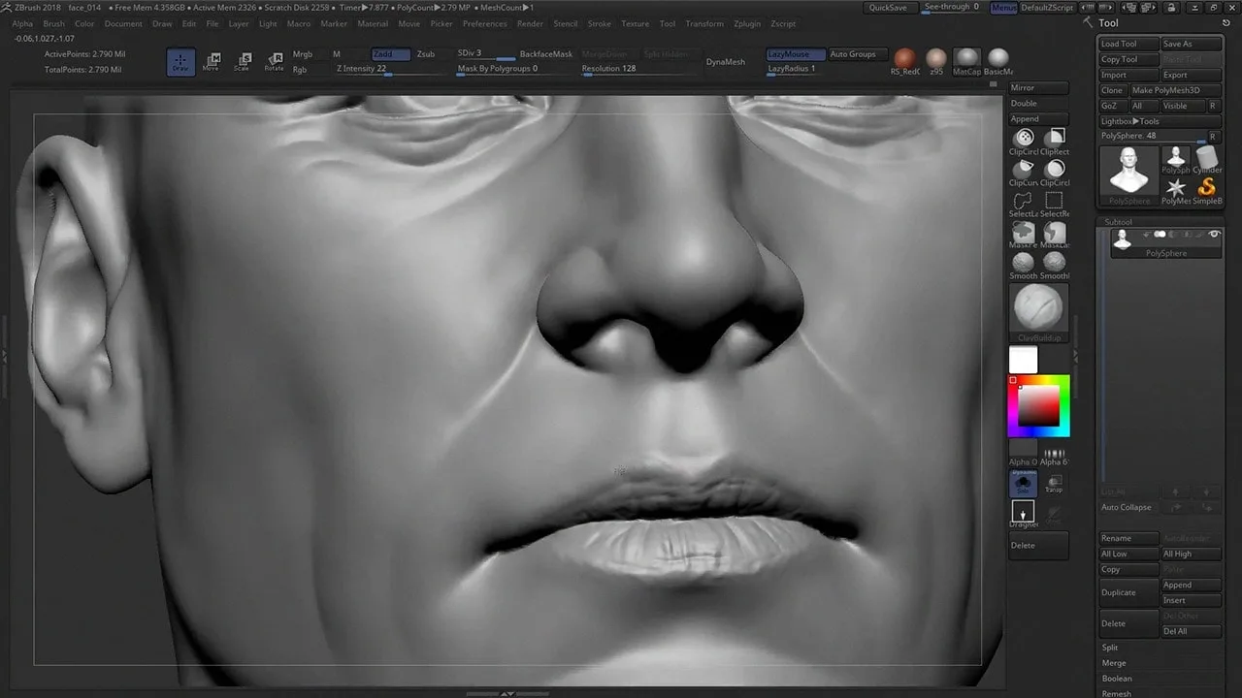Open the DragRect stroke selector
This screenshot has width=1242, height=698.
point(1023,514)
